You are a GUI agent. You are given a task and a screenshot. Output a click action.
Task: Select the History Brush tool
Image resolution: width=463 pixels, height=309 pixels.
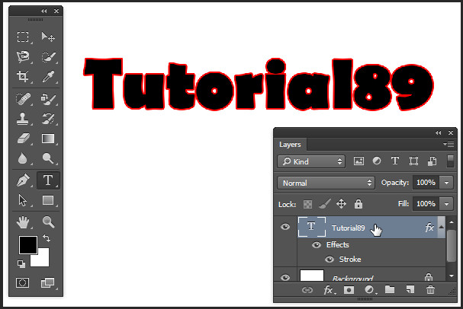point(48,119)
